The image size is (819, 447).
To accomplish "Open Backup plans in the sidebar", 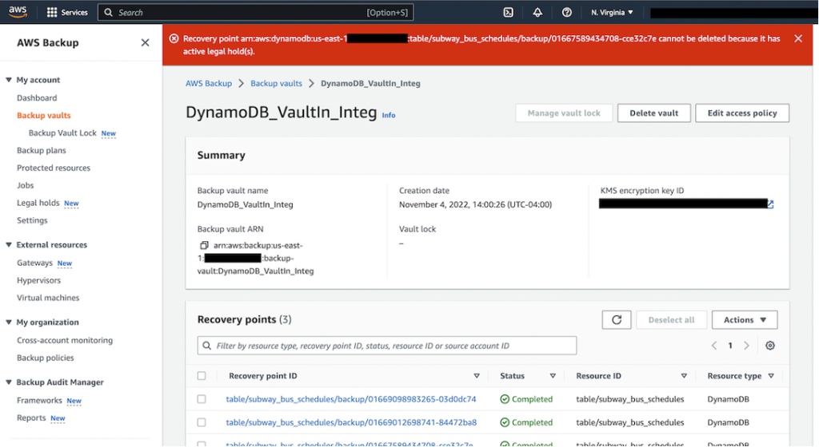I will pos(42,151).
